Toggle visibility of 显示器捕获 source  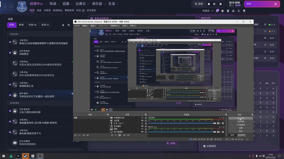[x=142, y=131]
